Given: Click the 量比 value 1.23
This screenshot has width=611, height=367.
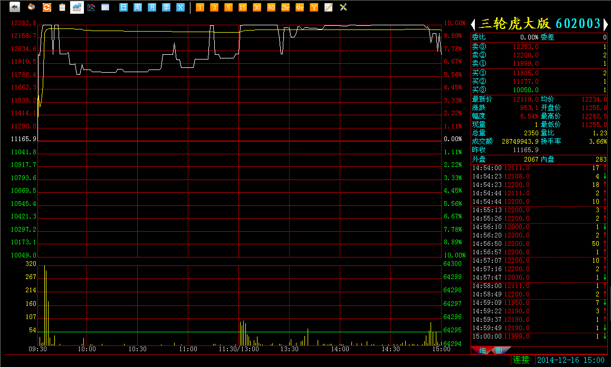Looking at the screenshot, I should click(x=600, y=133).
